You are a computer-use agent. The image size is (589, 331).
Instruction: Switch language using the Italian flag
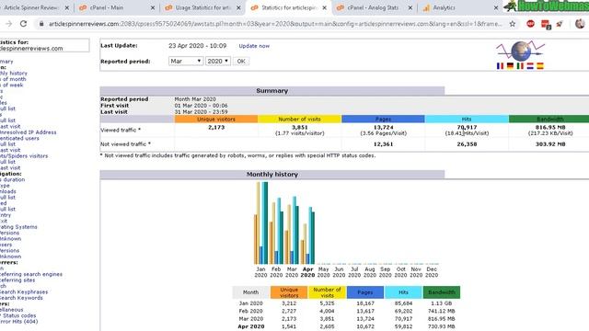520,66
